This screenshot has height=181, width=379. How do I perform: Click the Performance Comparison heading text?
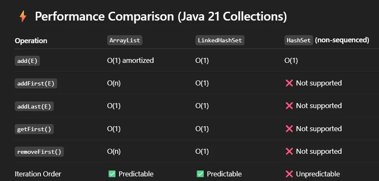click(161, 17)
